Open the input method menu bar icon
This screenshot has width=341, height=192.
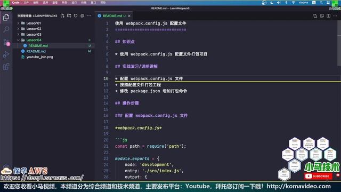314,3
